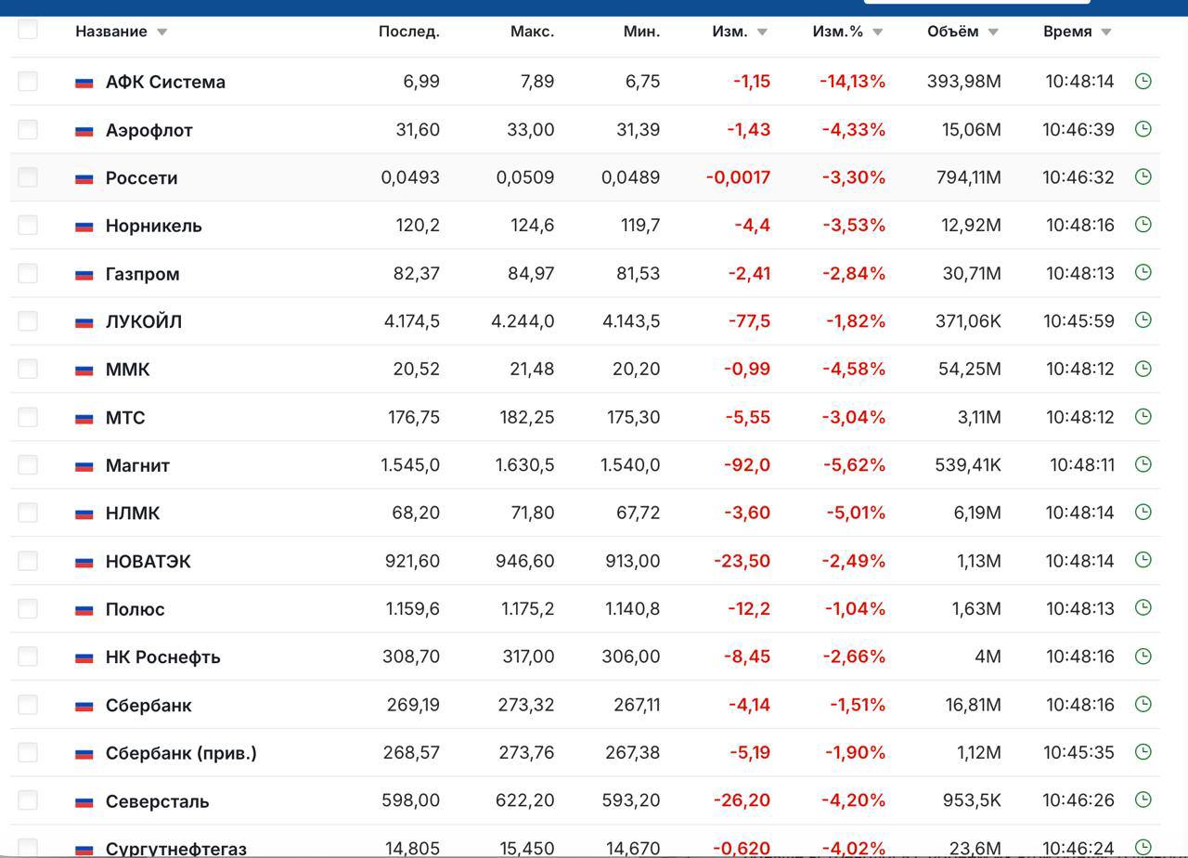Viewport: 1188px width, 858px height.
Task: Select the checkbox for Россети row
Action: pos(28,176)
